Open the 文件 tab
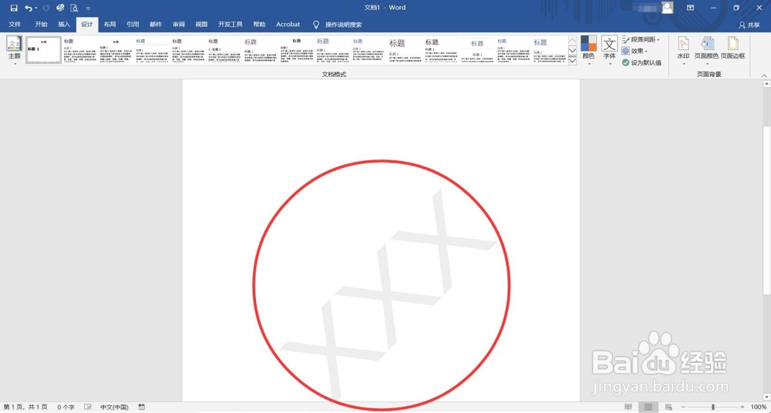Screen dimensions: 771x413 click(15, 24)
